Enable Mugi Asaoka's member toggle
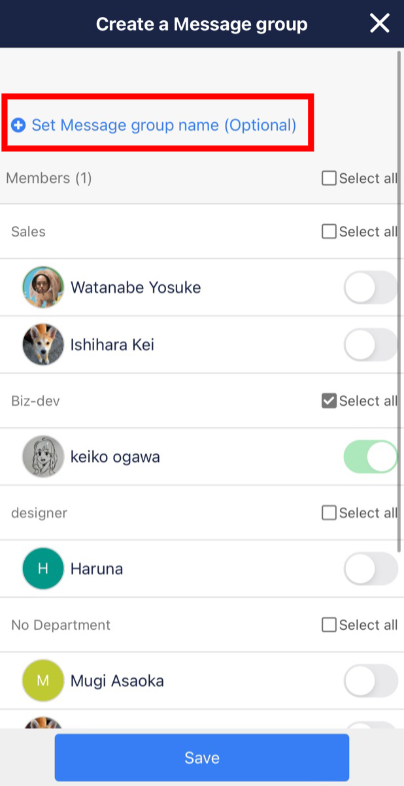Screen dimensions: 404x786 point(370,680)
